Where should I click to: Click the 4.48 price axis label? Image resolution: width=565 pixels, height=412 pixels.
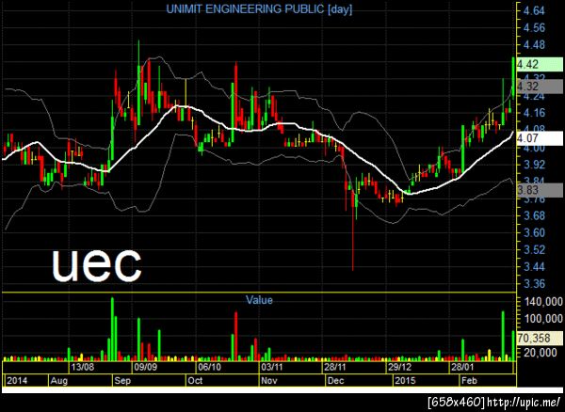point(534,45)
